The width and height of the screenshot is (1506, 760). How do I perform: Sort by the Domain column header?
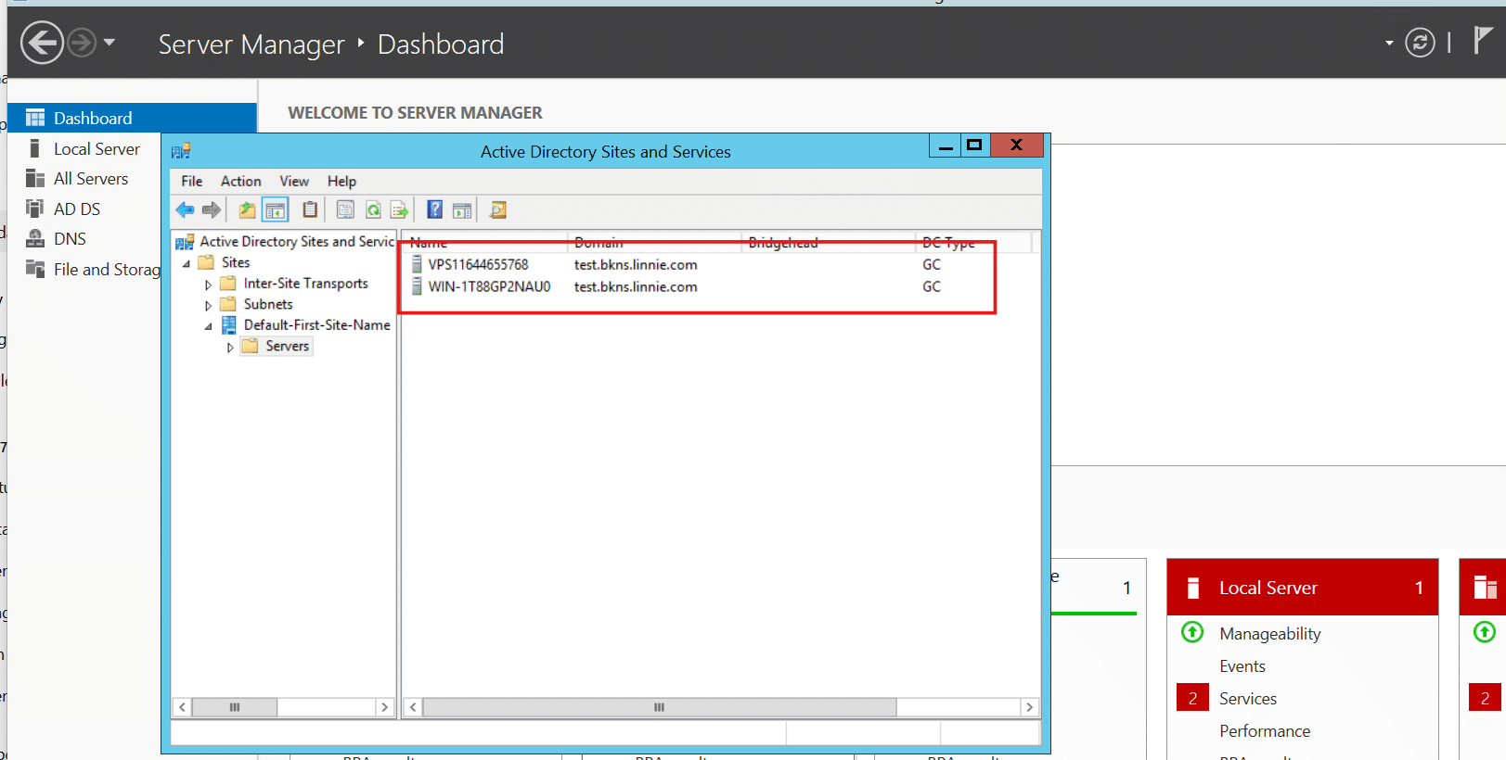tap(654, 242)
